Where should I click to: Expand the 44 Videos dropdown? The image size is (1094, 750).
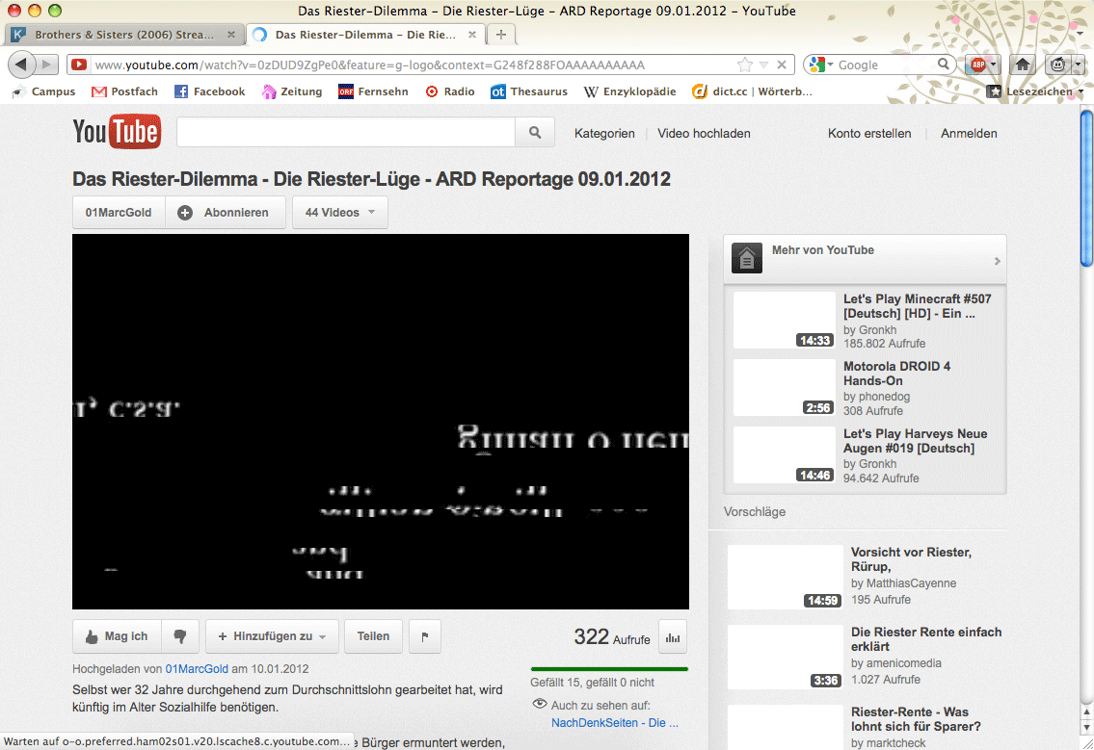point(339,213)
